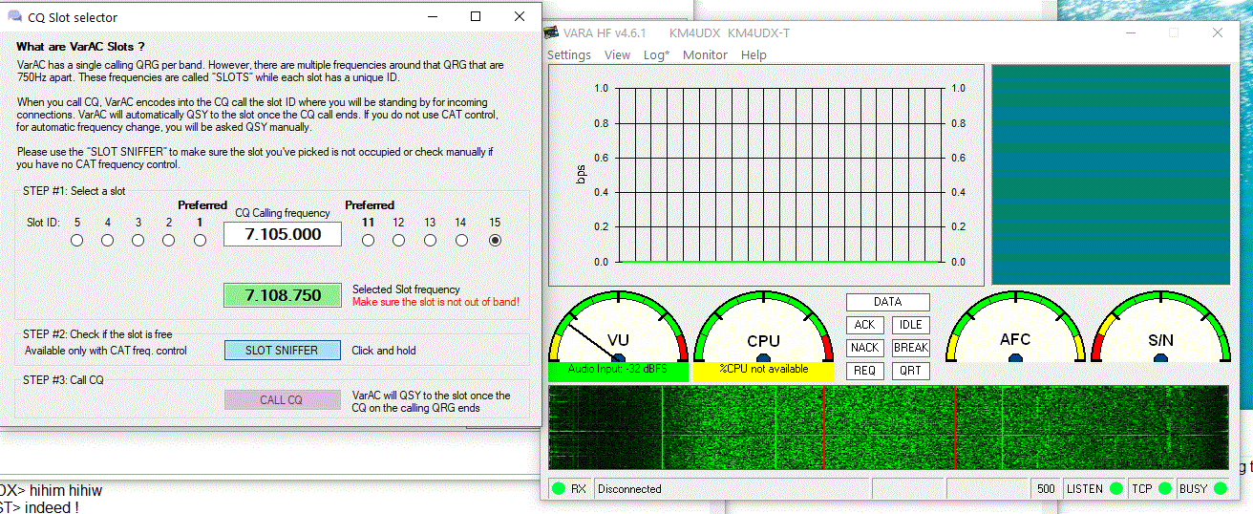Screen dimensions: 1253x514
Task: Click the NACK indicator box
Action: (x=864, y=348)
